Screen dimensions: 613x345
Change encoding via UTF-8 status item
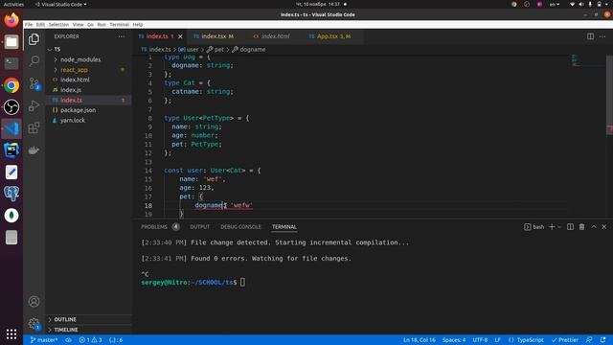click(480, 340)
